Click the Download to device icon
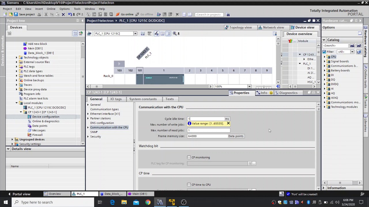Image resolution: width=369 pixels, height=207 pixels. (x=94, y=14)
